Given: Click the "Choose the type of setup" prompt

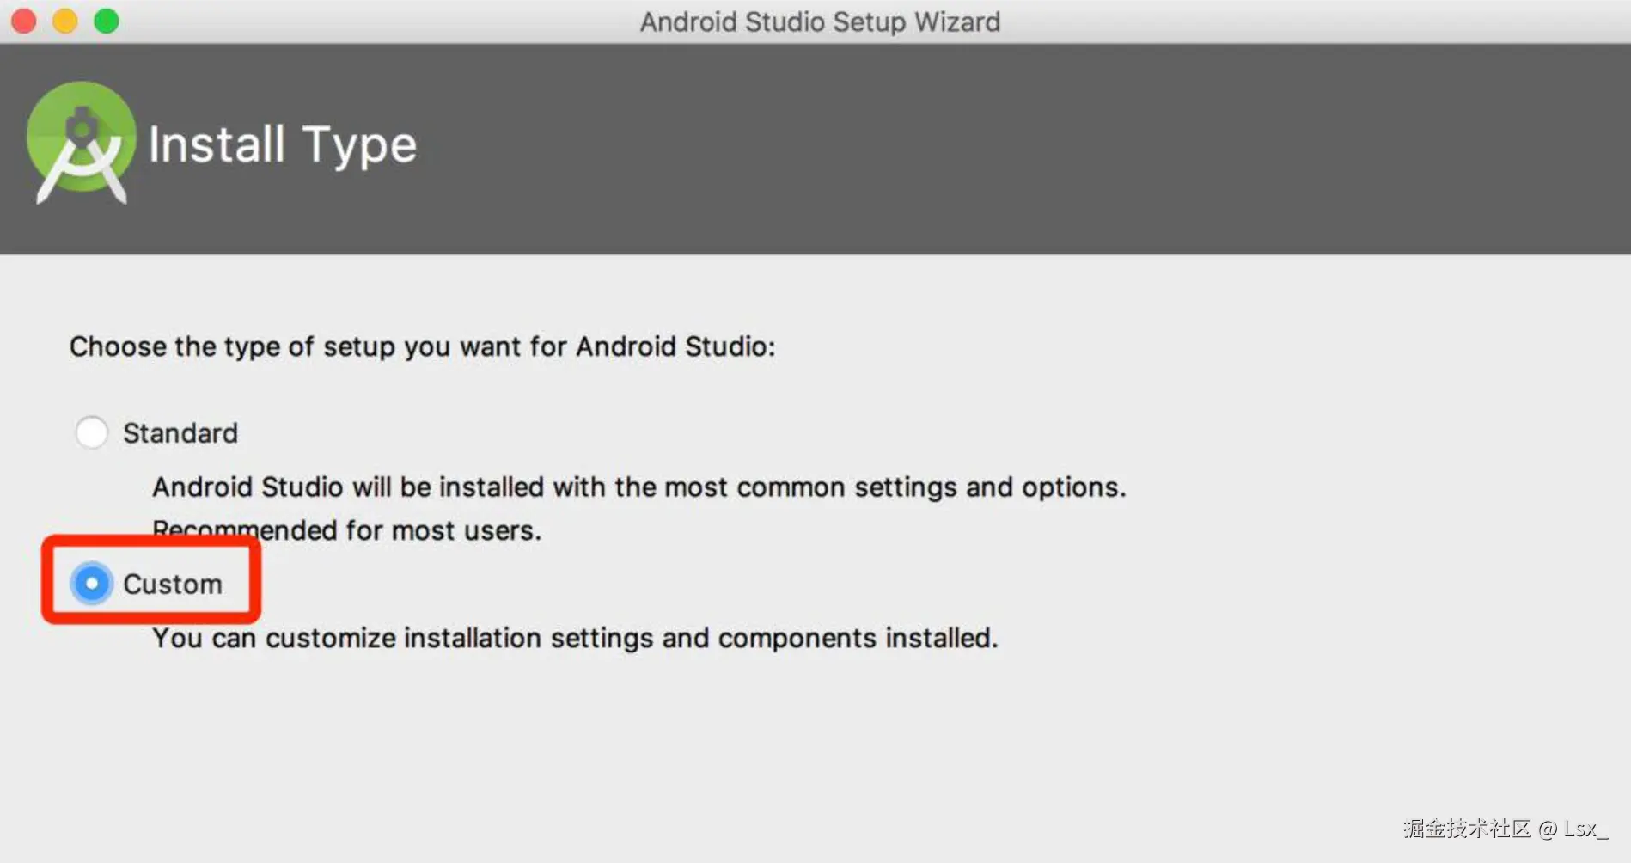Looking at the screenshot, I should [x=422, y=346].
